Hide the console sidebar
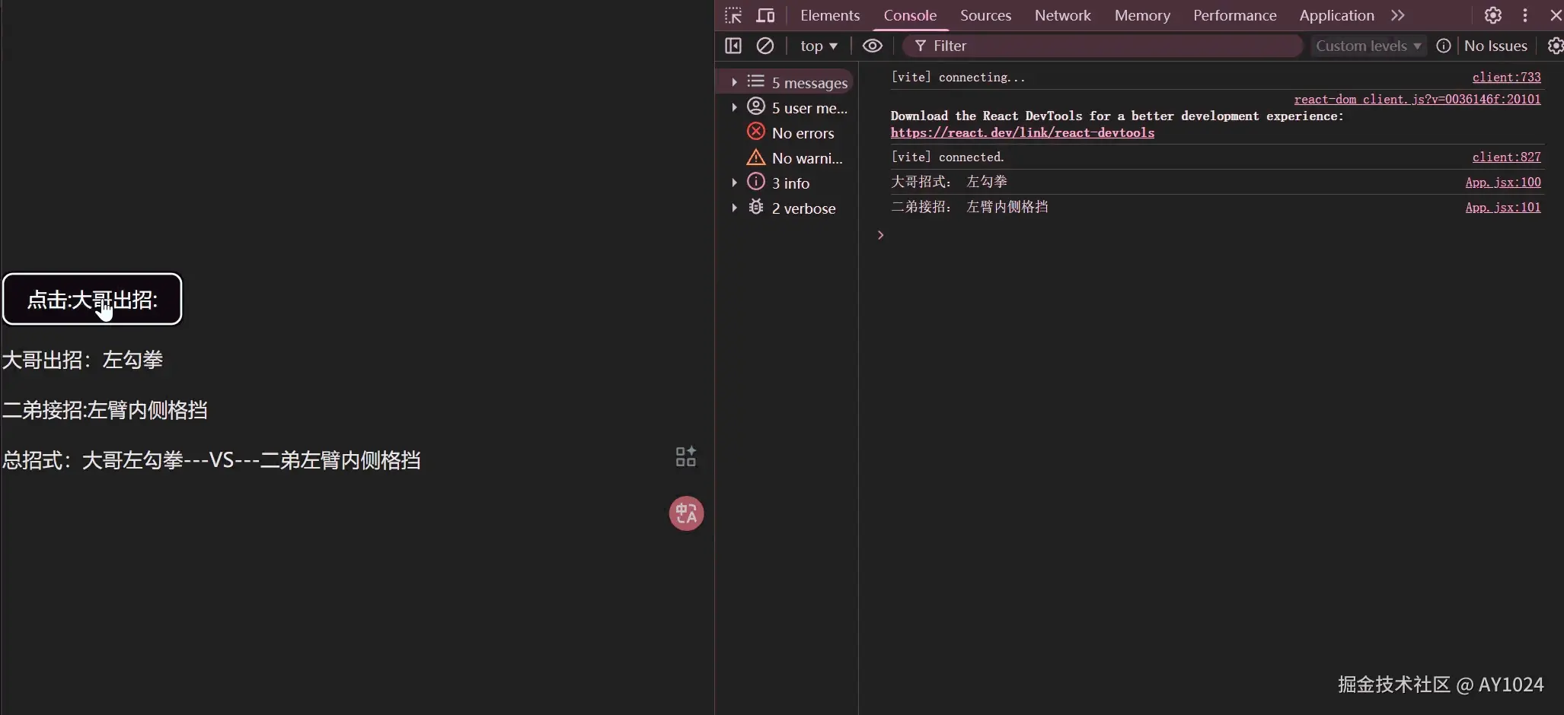1564x715 pixels. click(733, 46)
